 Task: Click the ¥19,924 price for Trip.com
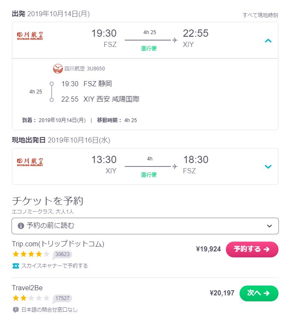pyautogui.click(x=208, y=249)
